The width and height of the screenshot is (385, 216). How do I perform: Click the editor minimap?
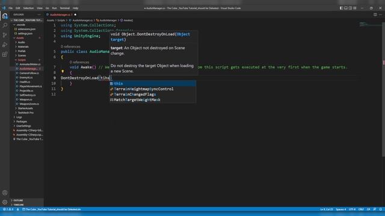point(370,25)
